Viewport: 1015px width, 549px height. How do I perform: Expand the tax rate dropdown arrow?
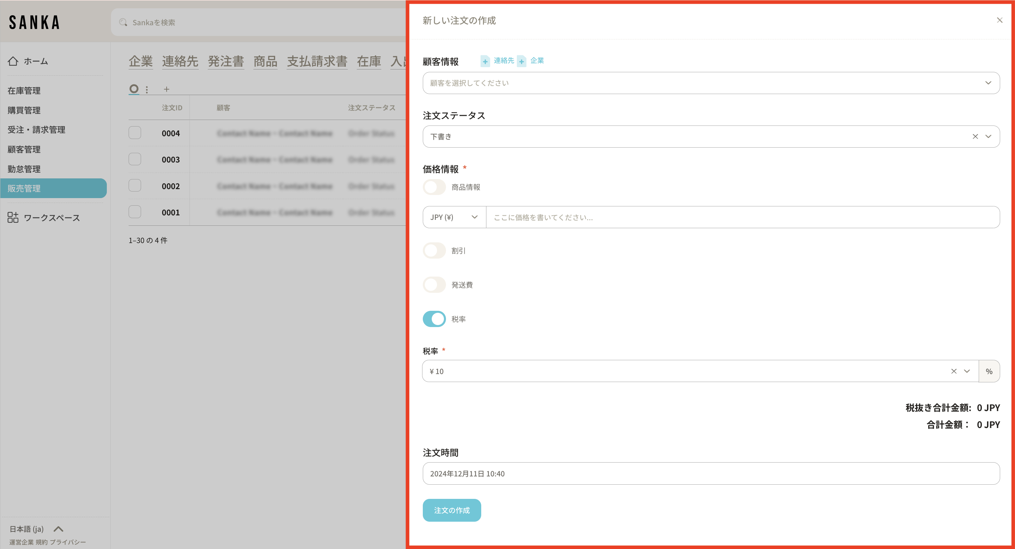967,371
